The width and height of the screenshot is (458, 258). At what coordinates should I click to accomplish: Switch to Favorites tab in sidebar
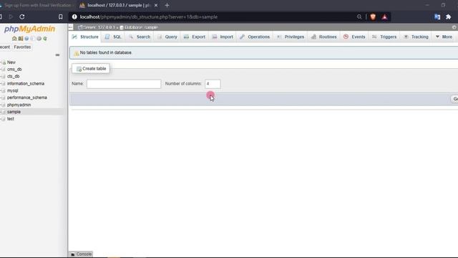22,47
